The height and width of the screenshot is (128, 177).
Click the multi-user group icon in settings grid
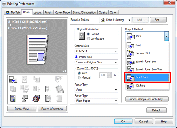coord(36,99)
